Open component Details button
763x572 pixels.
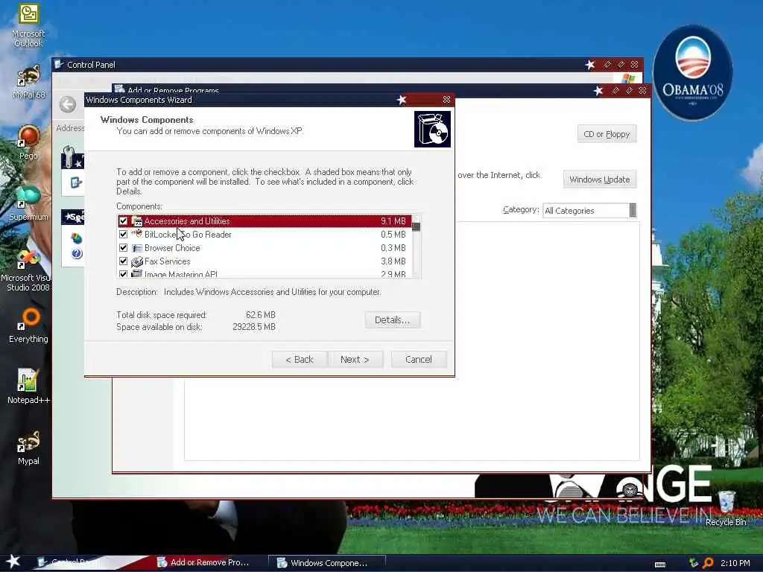coord(392,320)
